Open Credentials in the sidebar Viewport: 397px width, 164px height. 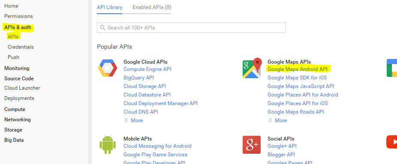(x=21, y=47)
